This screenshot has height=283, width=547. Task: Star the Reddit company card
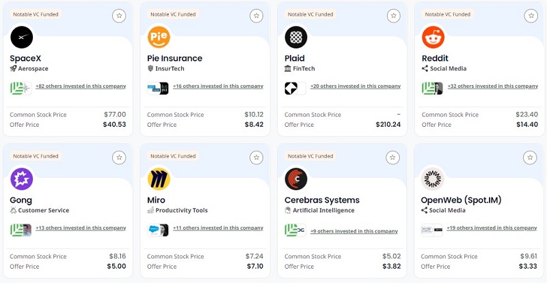(530, 16)
